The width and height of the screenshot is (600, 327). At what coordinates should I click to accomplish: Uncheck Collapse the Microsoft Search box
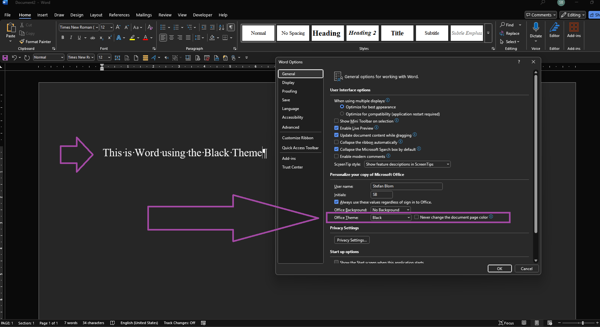[336, 149]
